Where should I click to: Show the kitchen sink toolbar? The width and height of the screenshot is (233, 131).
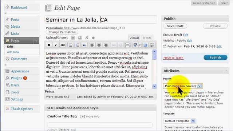152,45
